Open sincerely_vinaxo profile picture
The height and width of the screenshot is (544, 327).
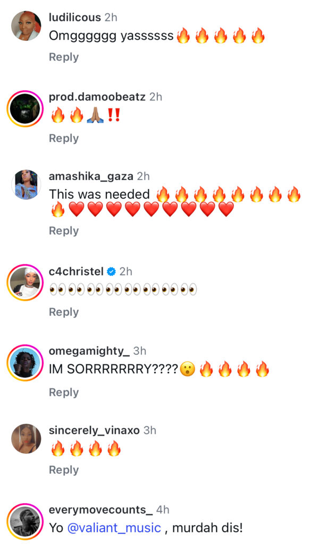[26, 438]
